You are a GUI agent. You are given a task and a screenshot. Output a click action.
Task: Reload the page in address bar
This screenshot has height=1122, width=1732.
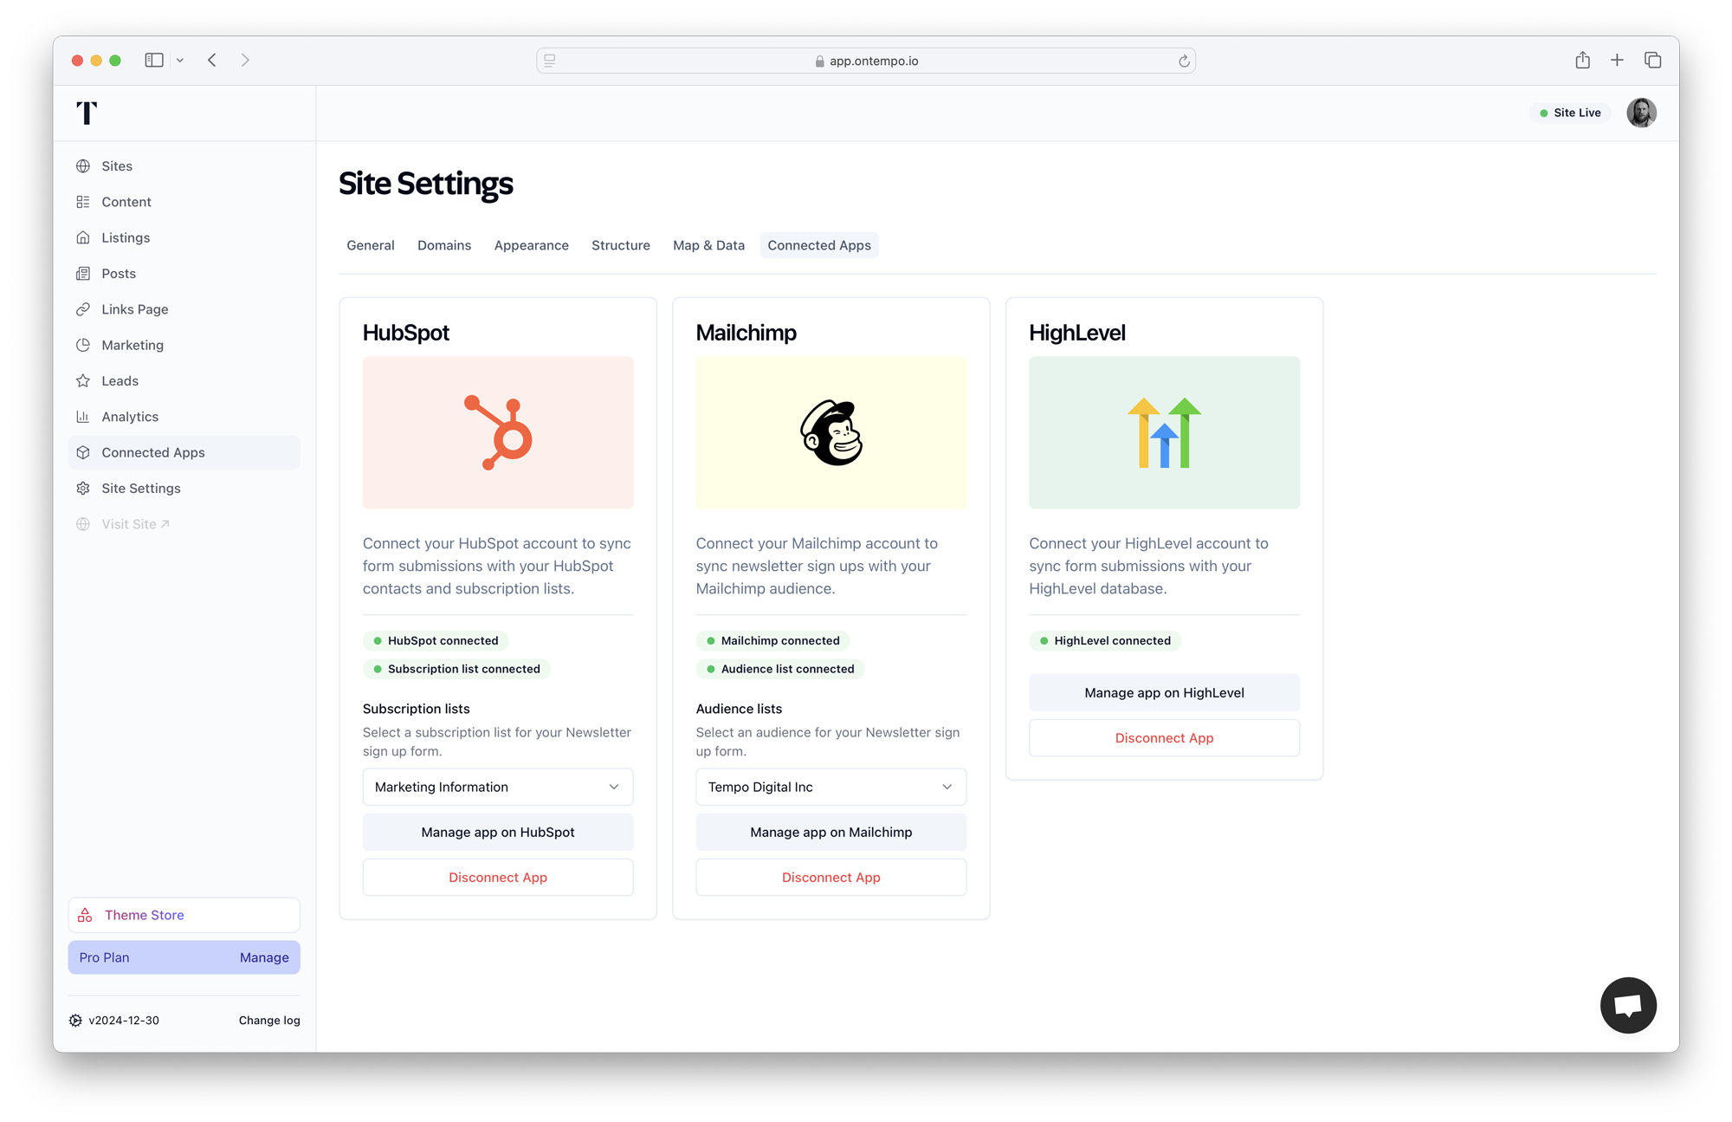(x=1184, y=61)
